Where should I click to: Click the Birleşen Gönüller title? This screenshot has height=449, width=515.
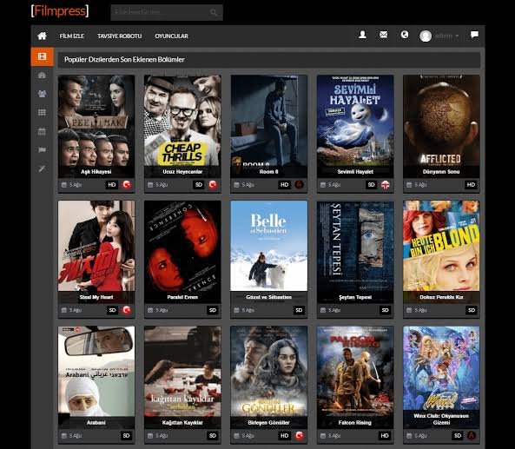pos(268,423)
